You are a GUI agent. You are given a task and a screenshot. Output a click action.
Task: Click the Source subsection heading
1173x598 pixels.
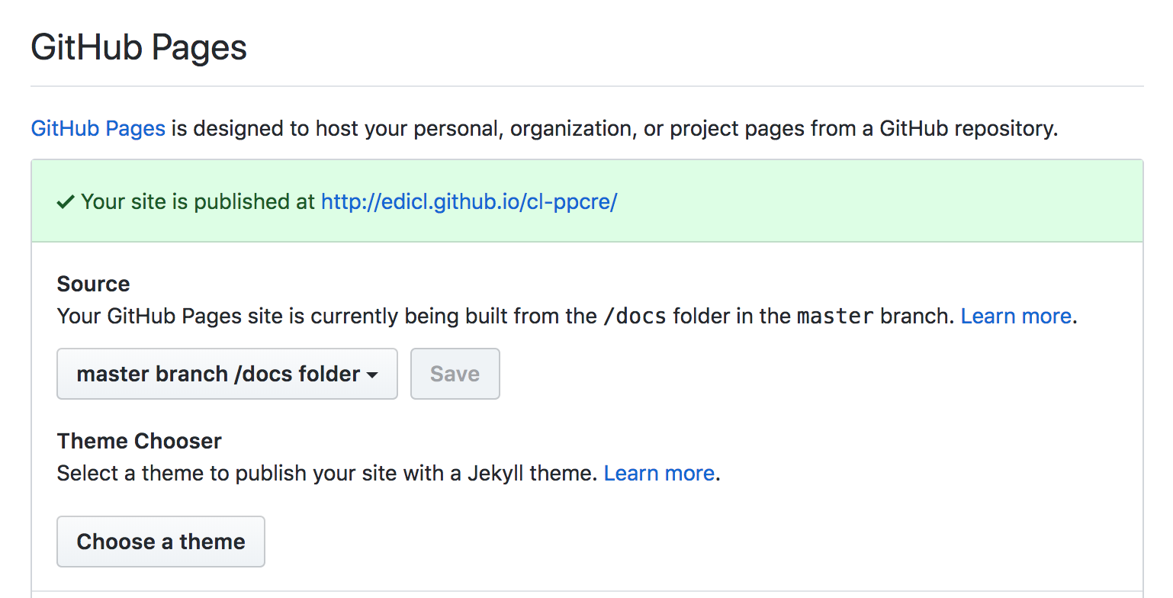click(93, 284)
